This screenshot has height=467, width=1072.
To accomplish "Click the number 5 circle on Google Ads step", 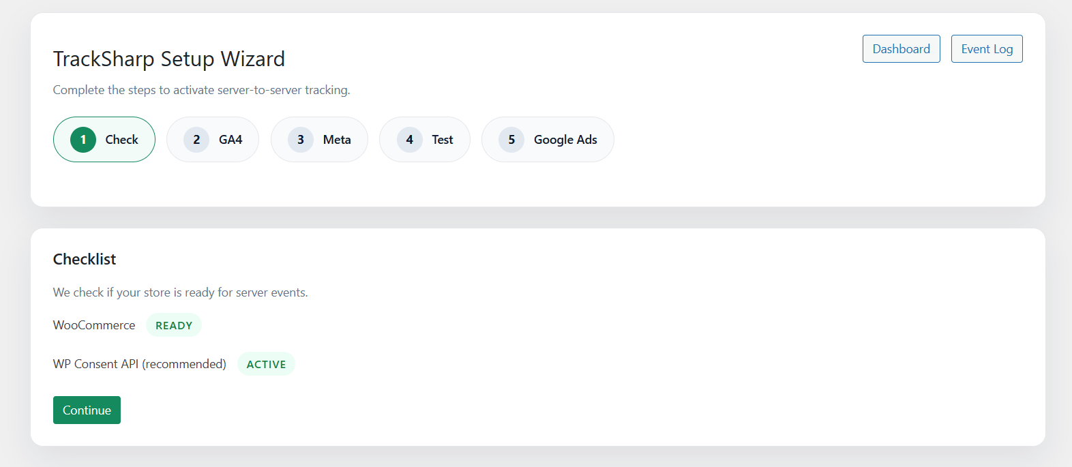I will [511, 139].
